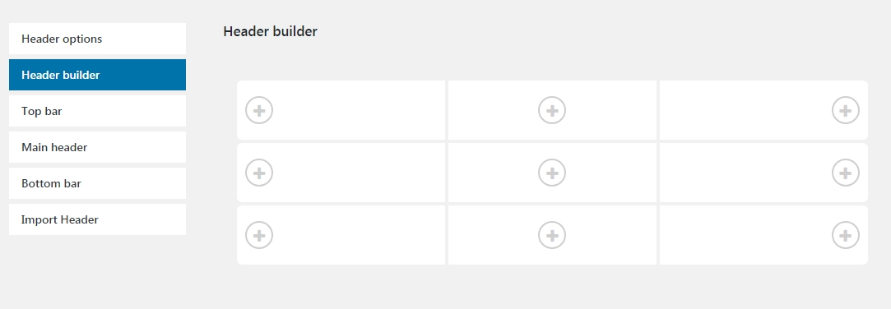The image size is (891, 309).
Task: Add element to top row center cell
Action: [552, 110]
